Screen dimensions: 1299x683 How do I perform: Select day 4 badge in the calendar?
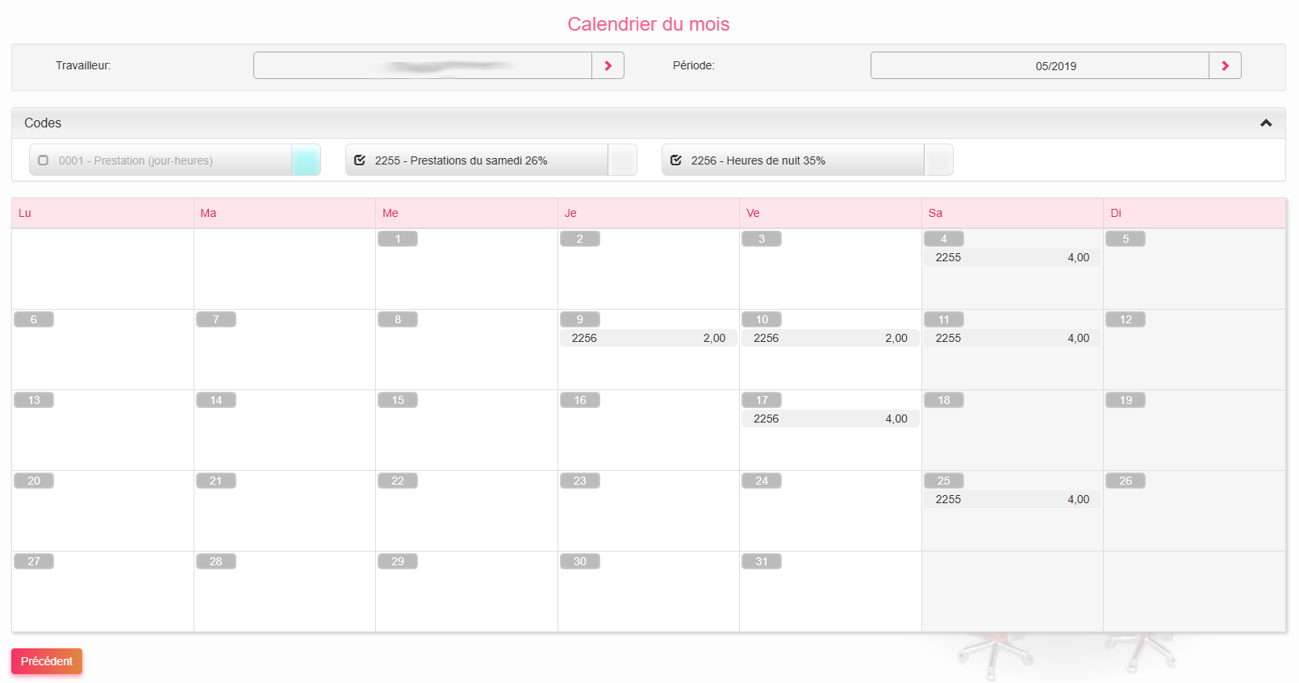coord(943,239)
